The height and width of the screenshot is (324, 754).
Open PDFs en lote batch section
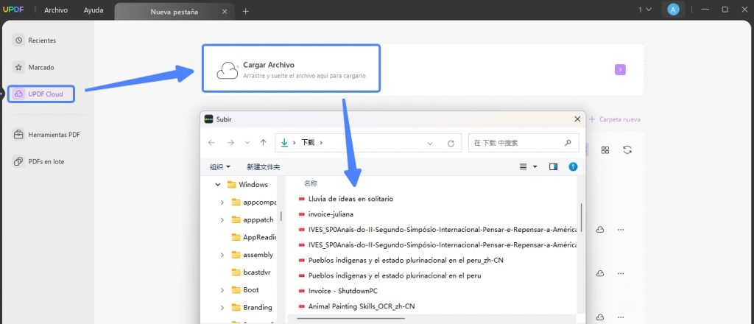(39, 161)
